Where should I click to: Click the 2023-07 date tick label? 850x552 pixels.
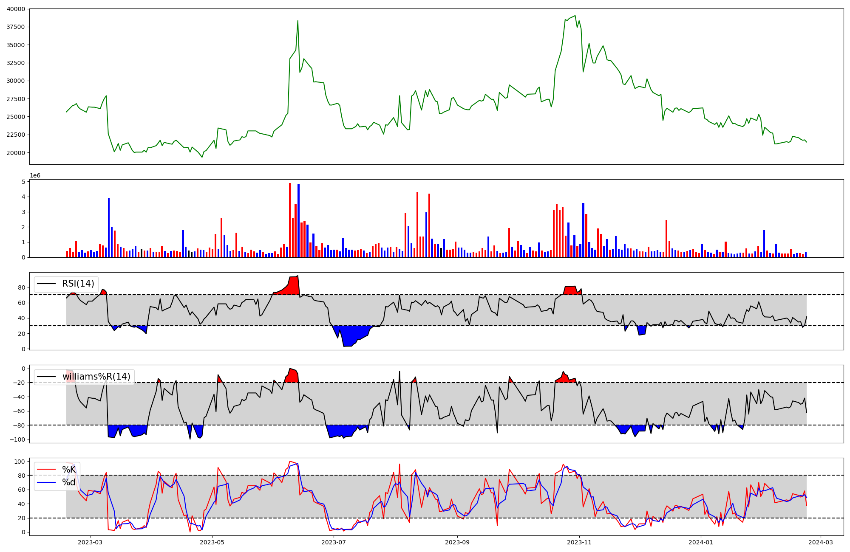pos(334,542)
